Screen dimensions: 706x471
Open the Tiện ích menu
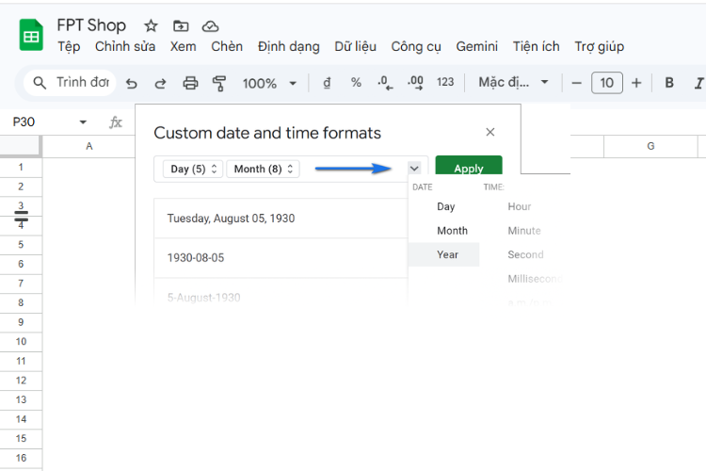[536, 46]
